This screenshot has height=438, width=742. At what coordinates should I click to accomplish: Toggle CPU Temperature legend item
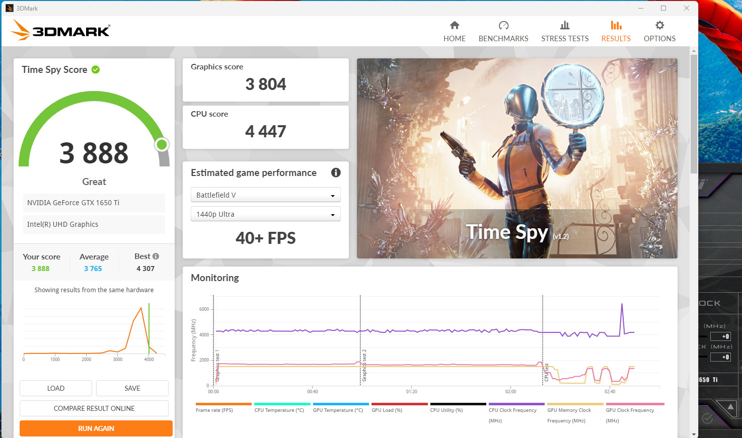pos(282,408)
